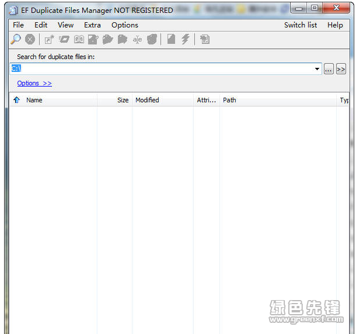Sort by the Size column header

point(116,100)
